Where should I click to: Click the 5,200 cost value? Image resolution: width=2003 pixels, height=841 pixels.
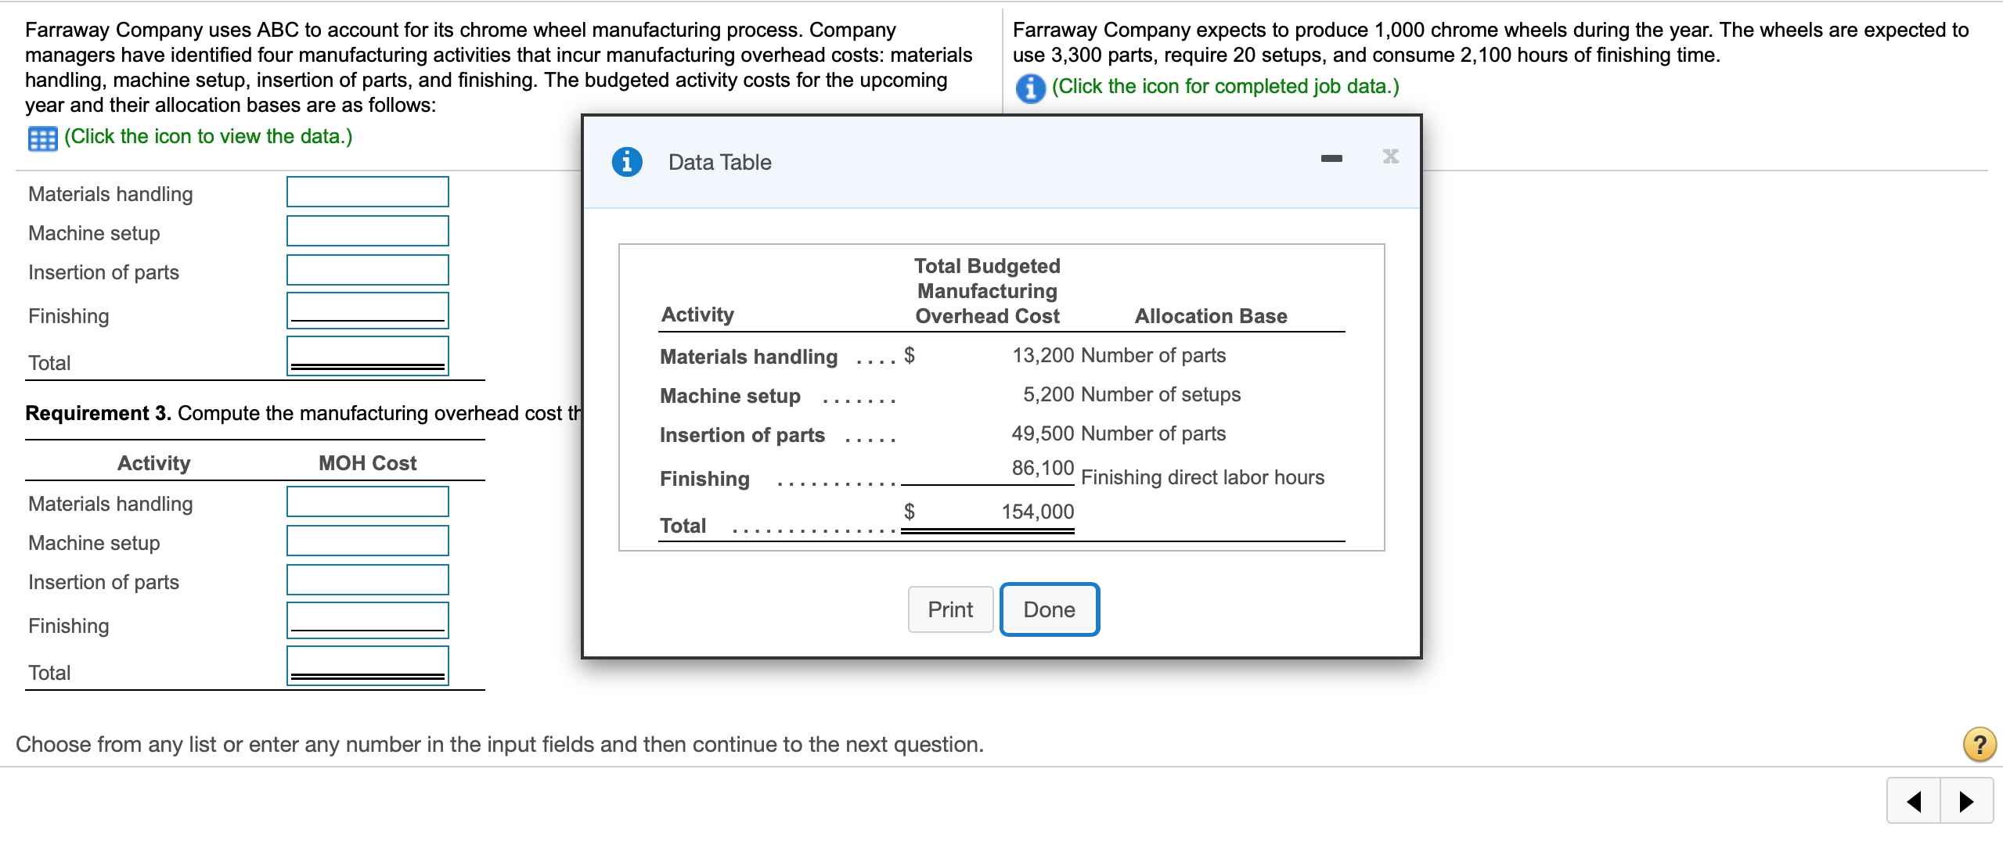(1048, 394)
